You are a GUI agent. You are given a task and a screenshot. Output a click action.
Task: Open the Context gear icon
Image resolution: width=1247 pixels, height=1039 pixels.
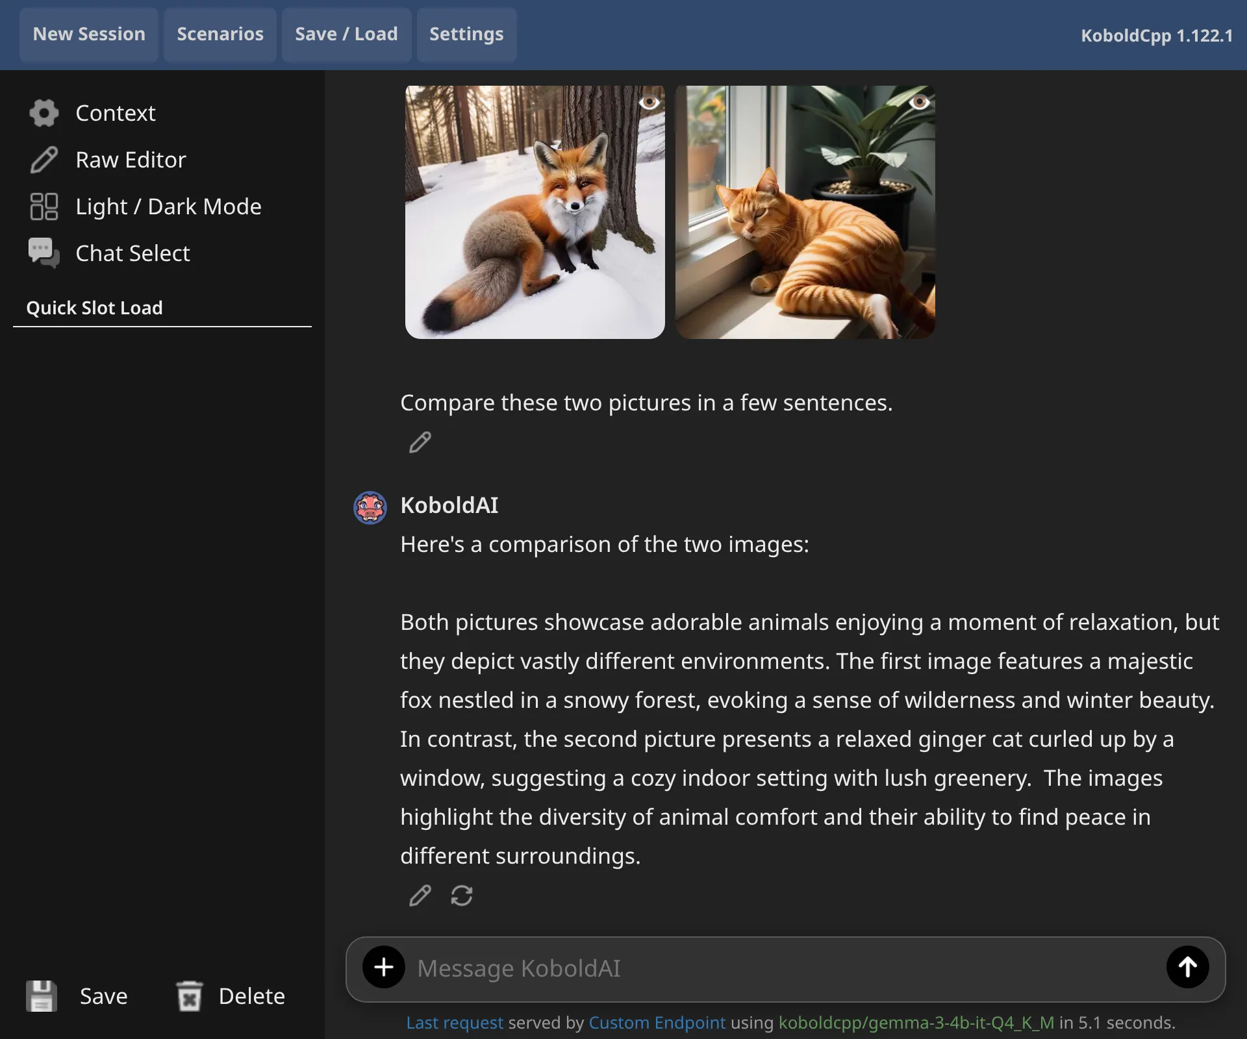[44, 113]
